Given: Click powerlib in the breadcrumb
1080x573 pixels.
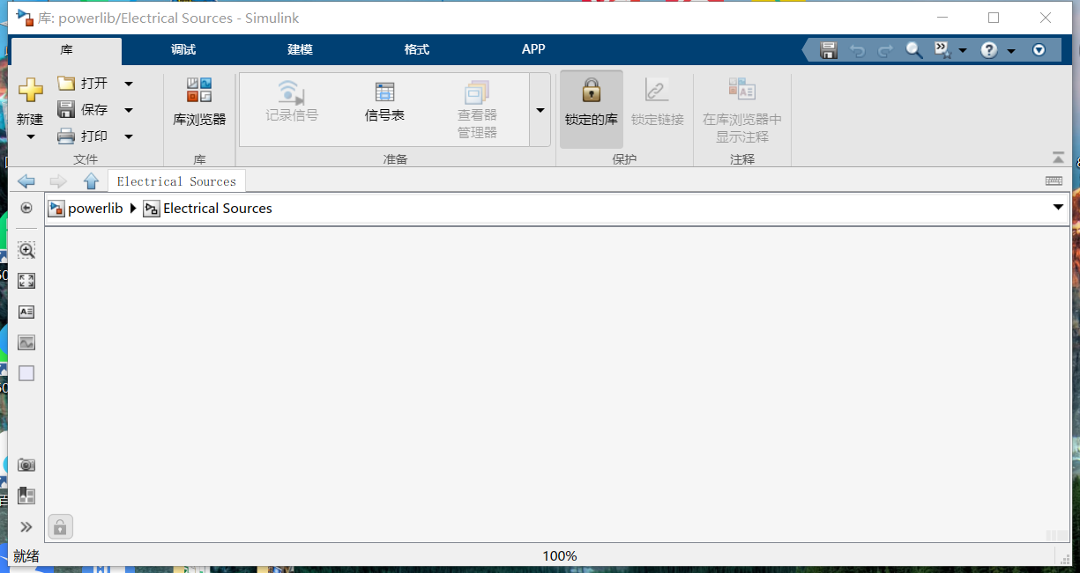Looking at the screenshot, I should 95,209.
